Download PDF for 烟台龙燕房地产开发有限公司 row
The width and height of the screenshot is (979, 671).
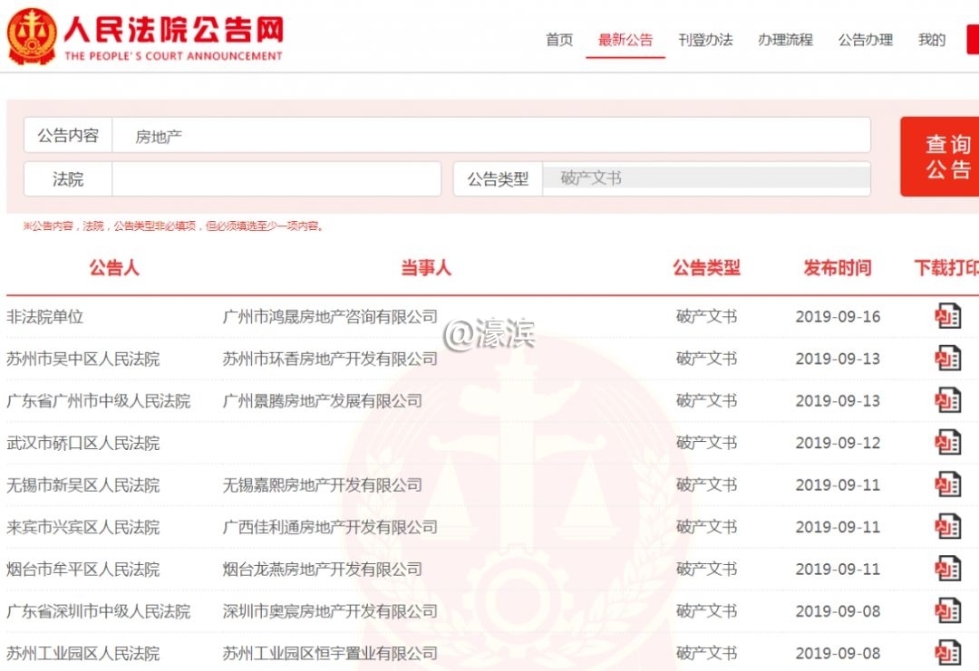point(947,569)
